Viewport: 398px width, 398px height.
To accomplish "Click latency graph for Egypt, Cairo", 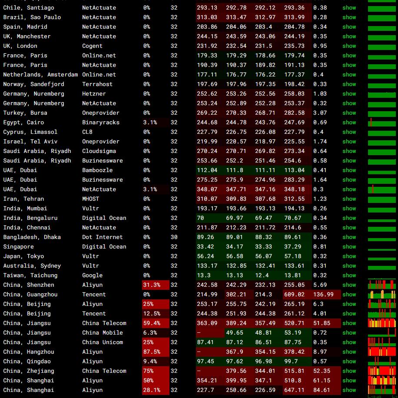I will click(382, 123).
